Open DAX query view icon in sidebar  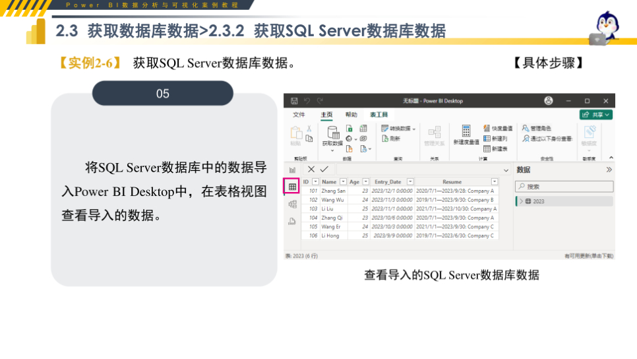point(292,221)
